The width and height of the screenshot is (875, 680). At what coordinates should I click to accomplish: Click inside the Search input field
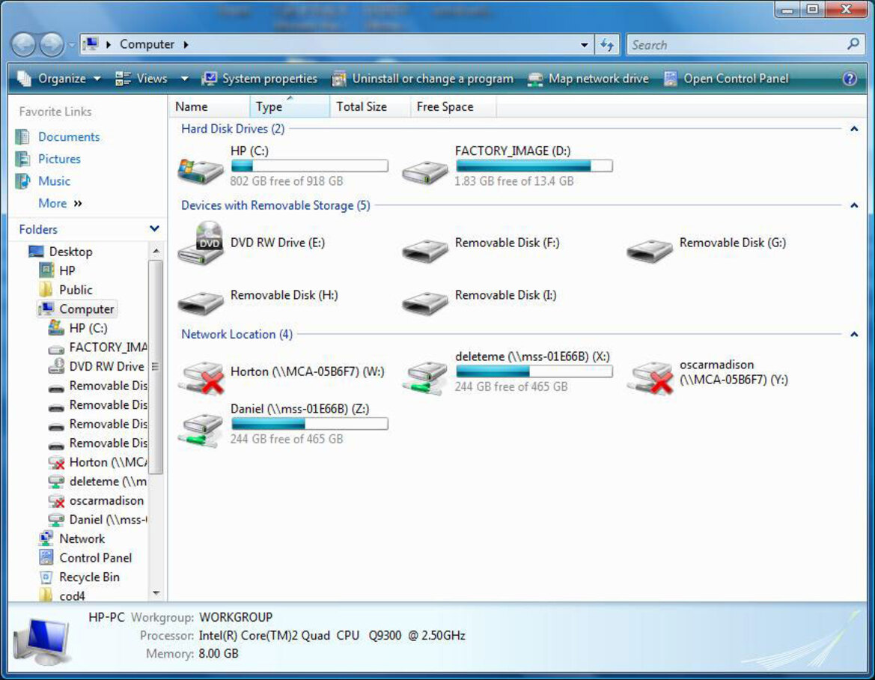click(737, 45)
